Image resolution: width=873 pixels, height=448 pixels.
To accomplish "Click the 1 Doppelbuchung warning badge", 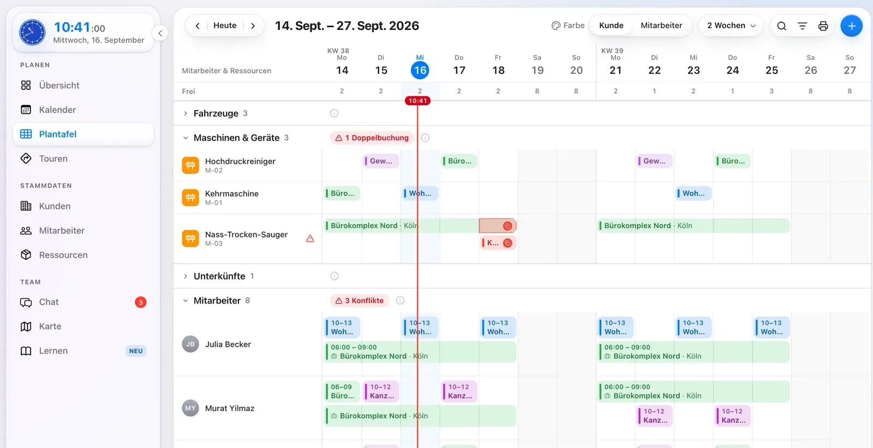I will (x=372, y=138).
